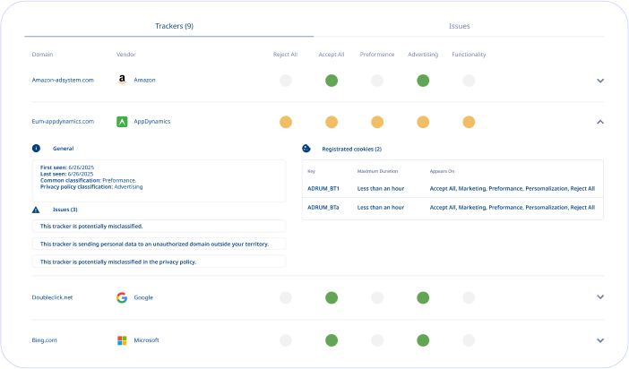This screenshot has height=369, width=629.
Task: Open the Eum-appdynamics.com domain link
Action: [64, 122]
